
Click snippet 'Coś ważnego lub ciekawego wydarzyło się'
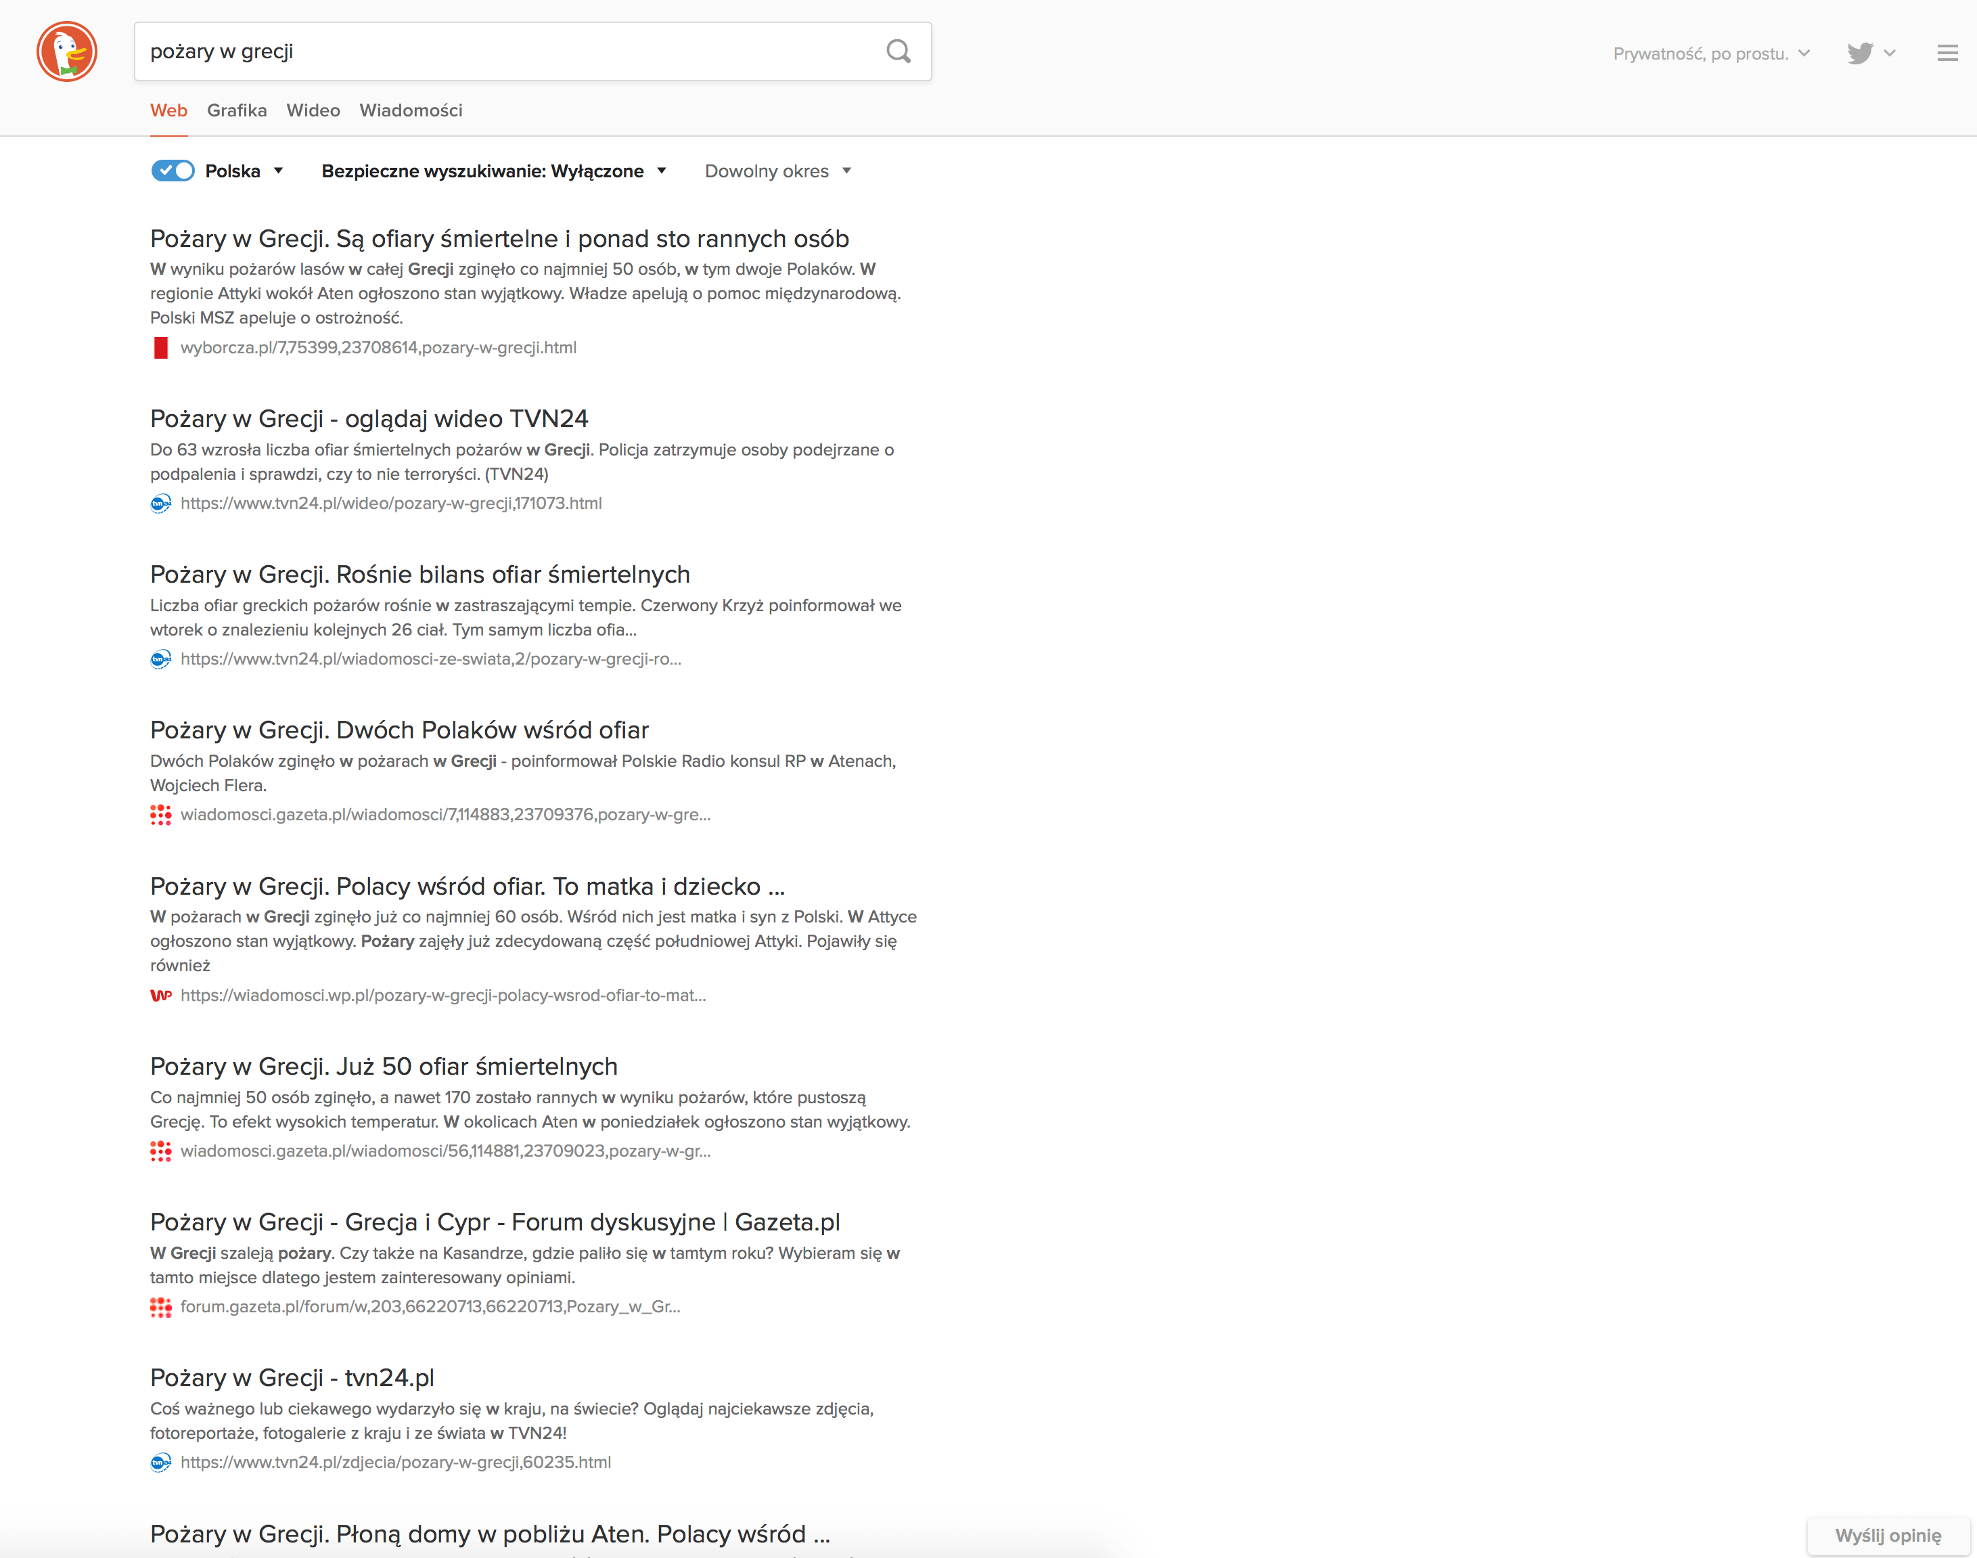tap(512, 1421)
